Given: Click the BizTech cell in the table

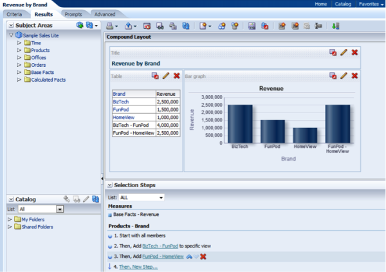Looking at the screenshot, I should coord(120,102).
